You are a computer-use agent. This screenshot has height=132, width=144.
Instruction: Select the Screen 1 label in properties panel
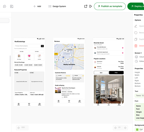tap(138, 53)
